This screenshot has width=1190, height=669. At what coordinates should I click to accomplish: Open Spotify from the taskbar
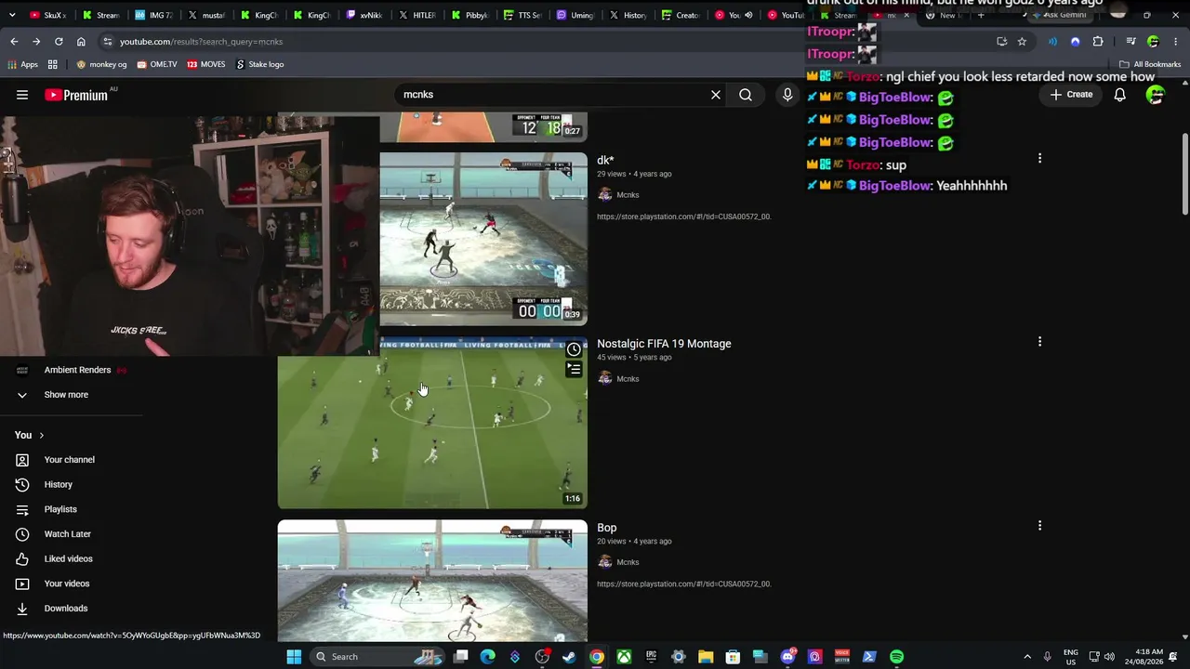click(x=896, y=657)
